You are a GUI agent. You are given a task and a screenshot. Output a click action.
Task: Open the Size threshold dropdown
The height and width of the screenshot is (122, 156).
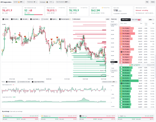point(63,2)
